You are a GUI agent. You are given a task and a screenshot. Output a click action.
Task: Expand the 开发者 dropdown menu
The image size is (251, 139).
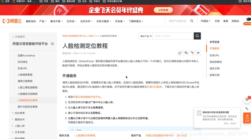click(120, 21)
